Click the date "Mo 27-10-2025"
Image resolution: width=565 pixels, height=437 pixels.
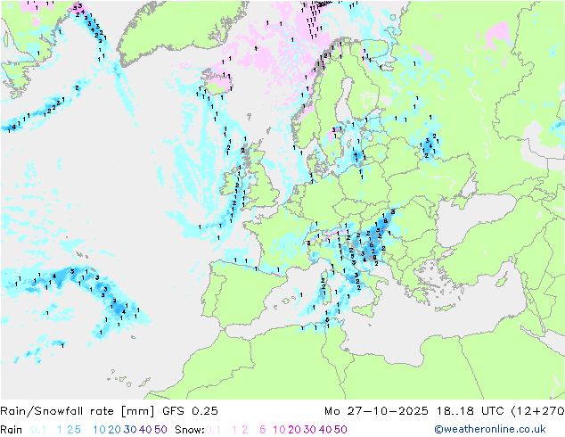pyautogui.click(x=376, y=410)
